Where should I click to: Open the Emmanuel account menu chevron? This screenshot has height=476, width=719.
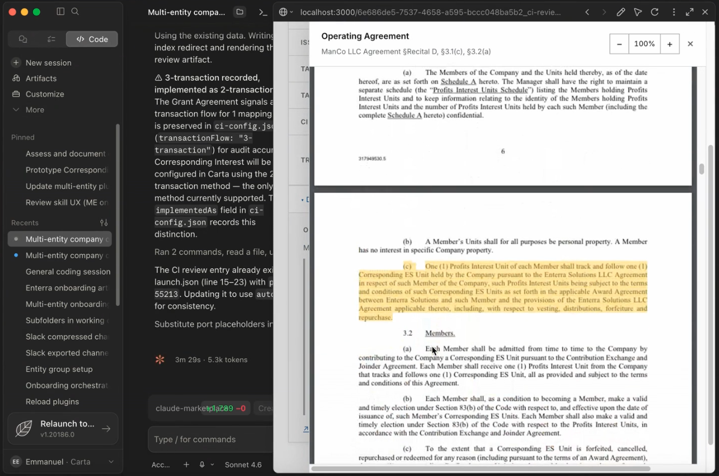coord(111,461)
